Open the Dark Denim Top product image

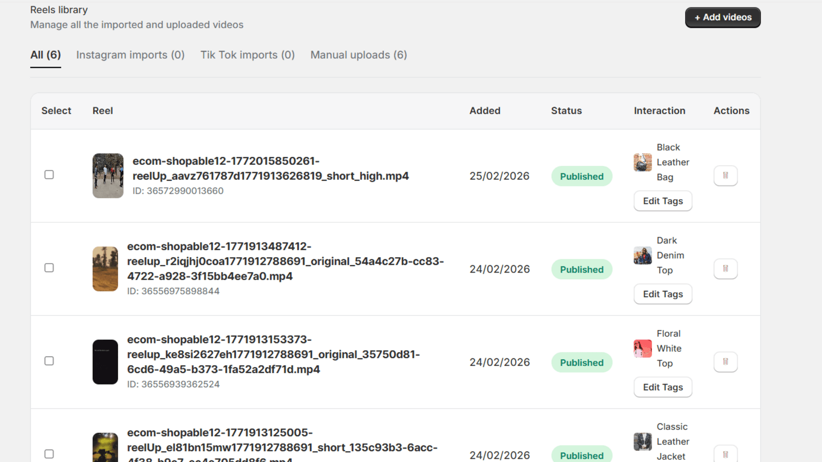643,255
